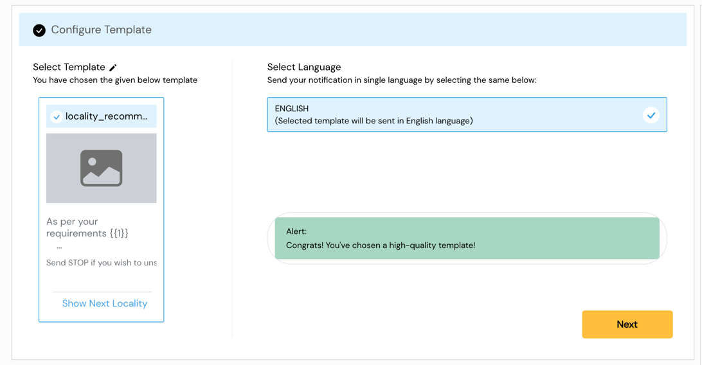Click the Next button
This screenshot has height=365, width=702.
(627, 325)
